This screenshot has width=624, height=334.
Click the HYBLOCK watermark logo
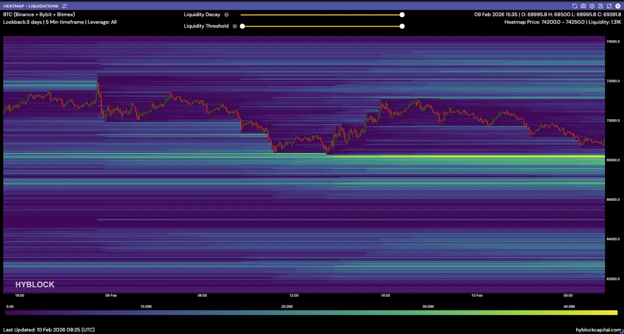[34, 285]
